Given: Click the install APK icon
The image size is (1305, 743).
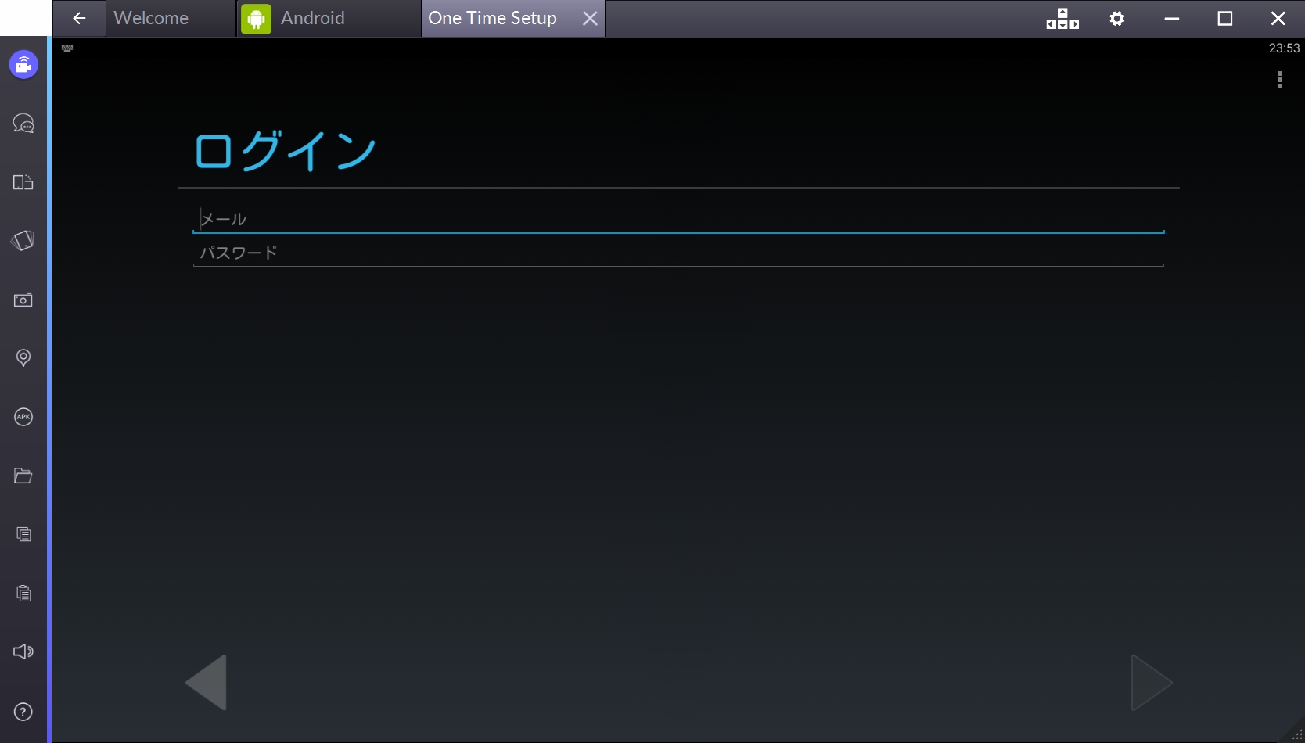Looking at the screenshot, I should click(23, 417).
